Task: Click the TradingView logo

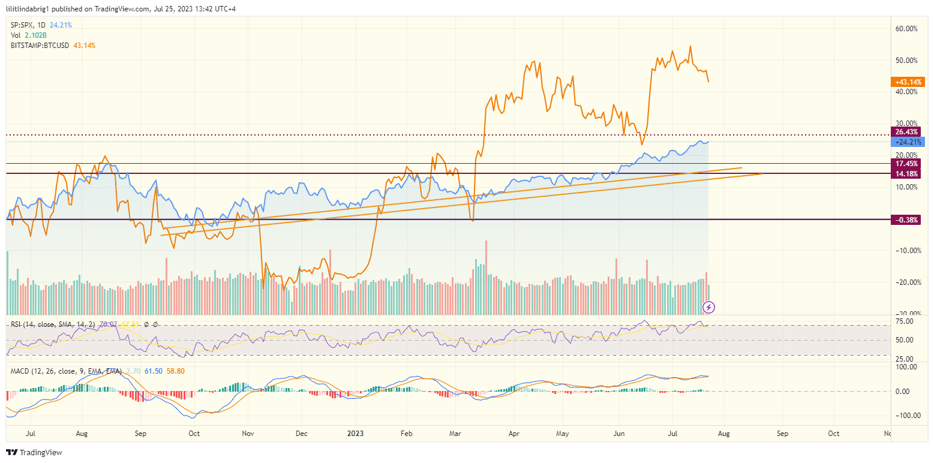Action: (33, 453)
